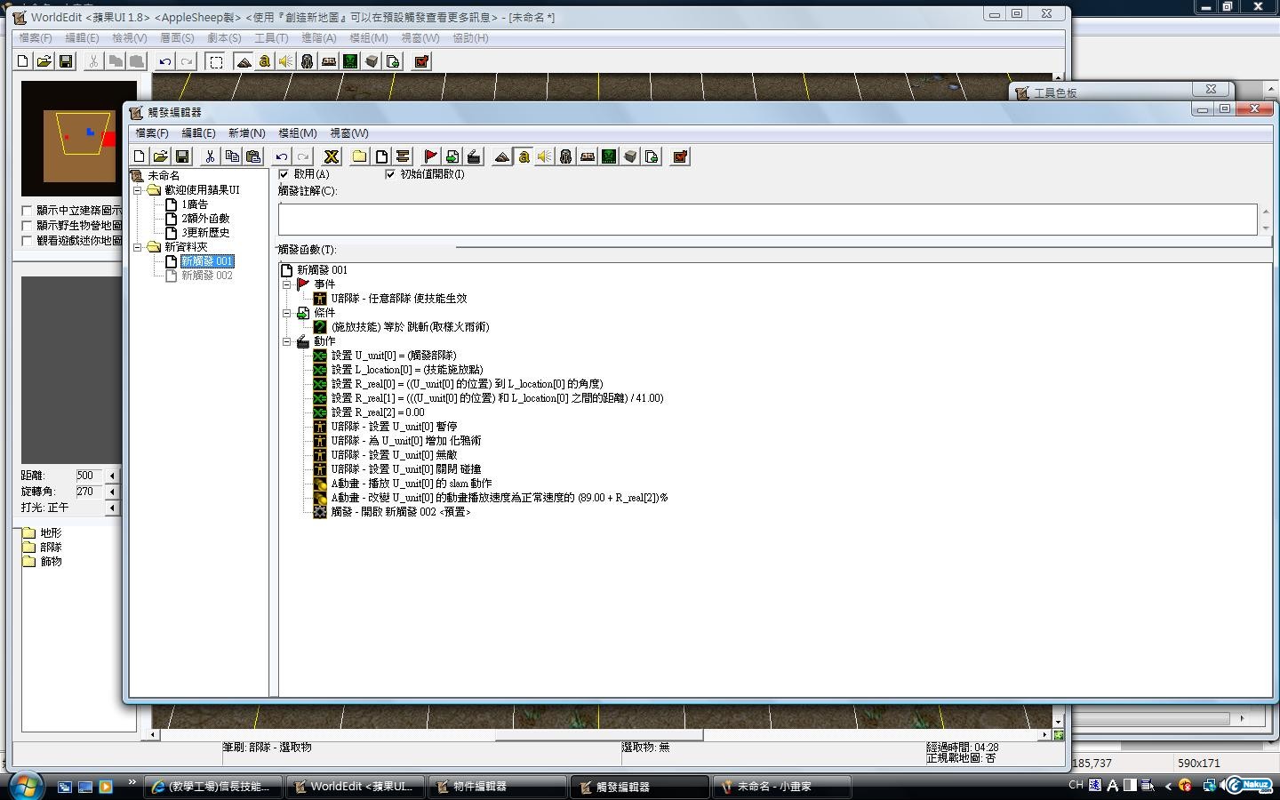Screen dimensions: 1280x800
Task: Click the New Event red flag icon
Action: tap(430, 156)
